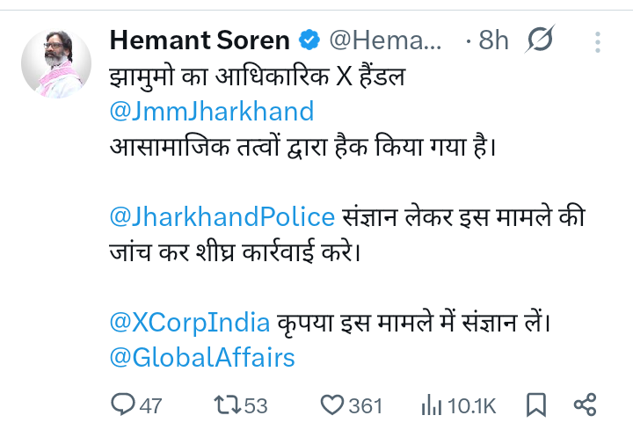This screenshot has width=633, height=430.
Task: Click the reply speech bubble icon
Action: [122, 404]
